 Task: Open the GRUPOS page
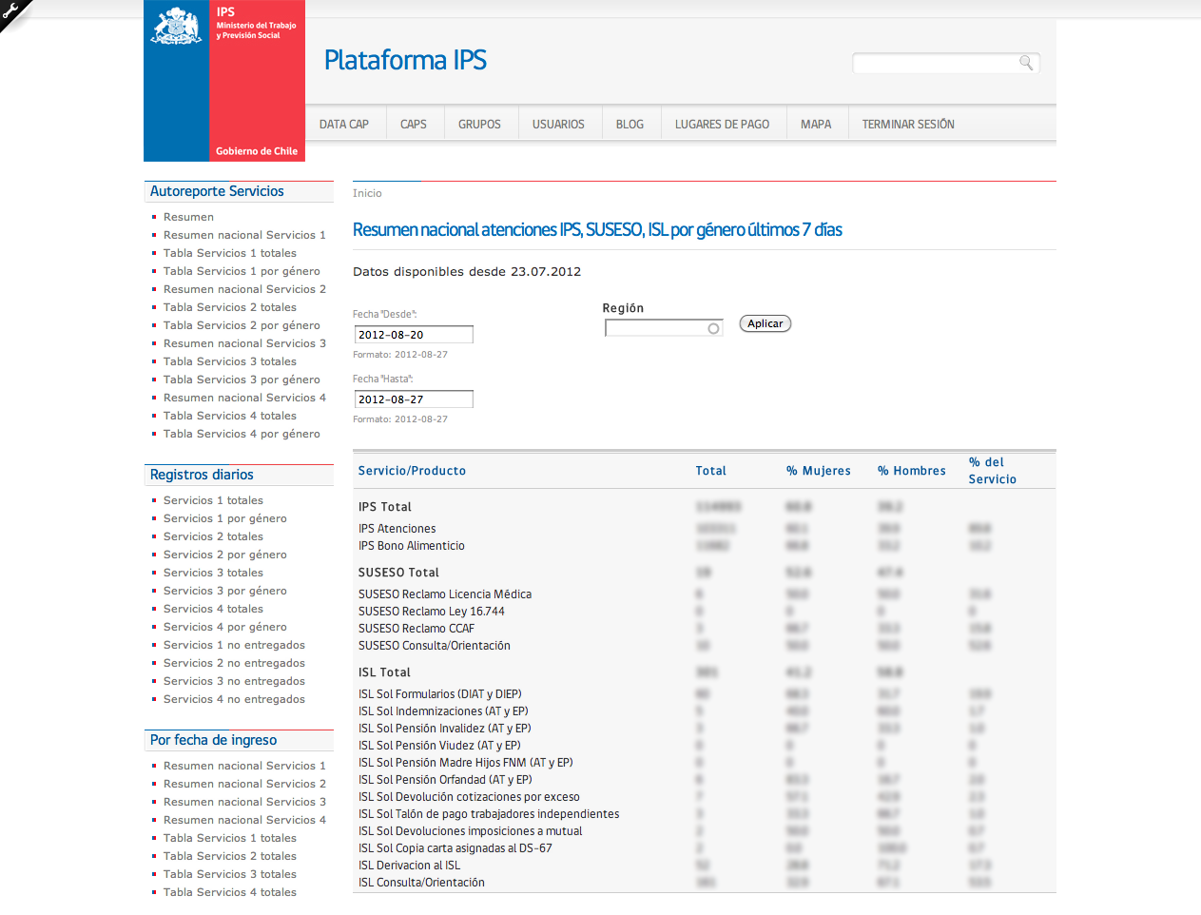pos(480,124)
